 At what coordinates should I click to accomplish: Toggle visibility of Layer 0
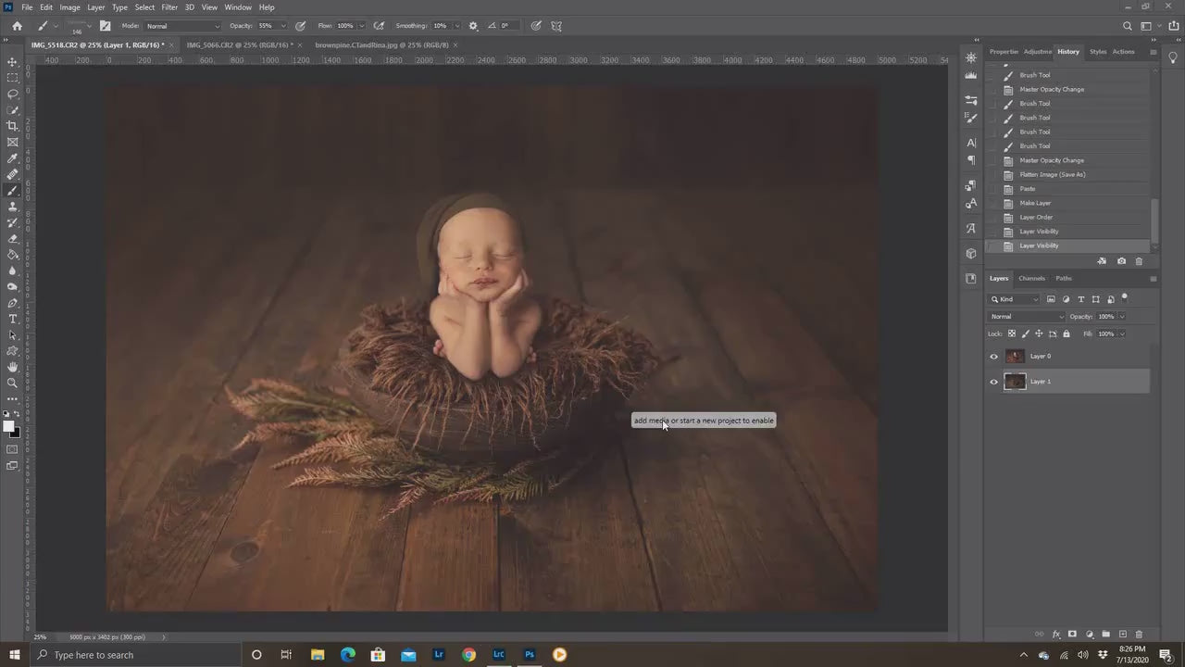994,356
